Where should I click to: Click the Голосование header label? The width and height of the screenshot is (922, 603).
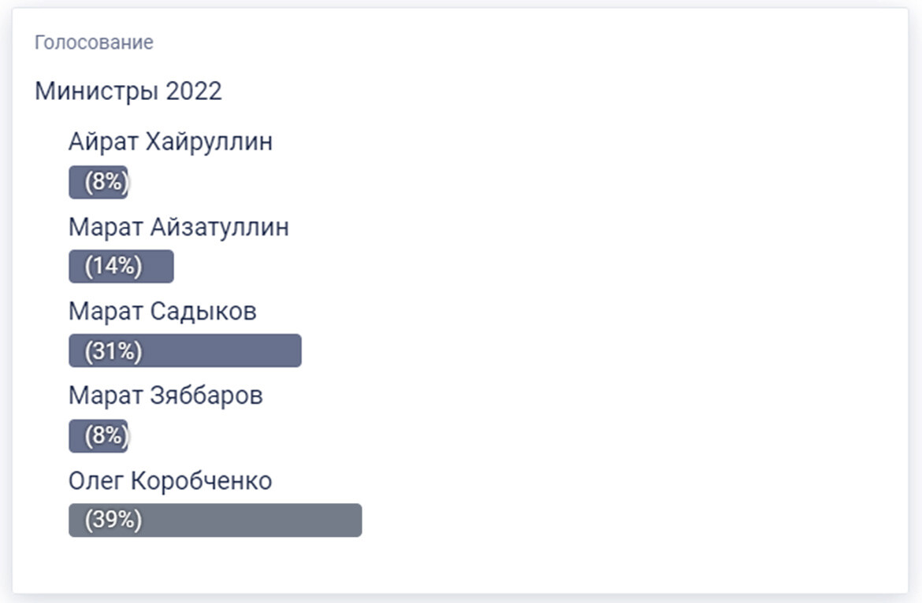(x=94, y=43)
